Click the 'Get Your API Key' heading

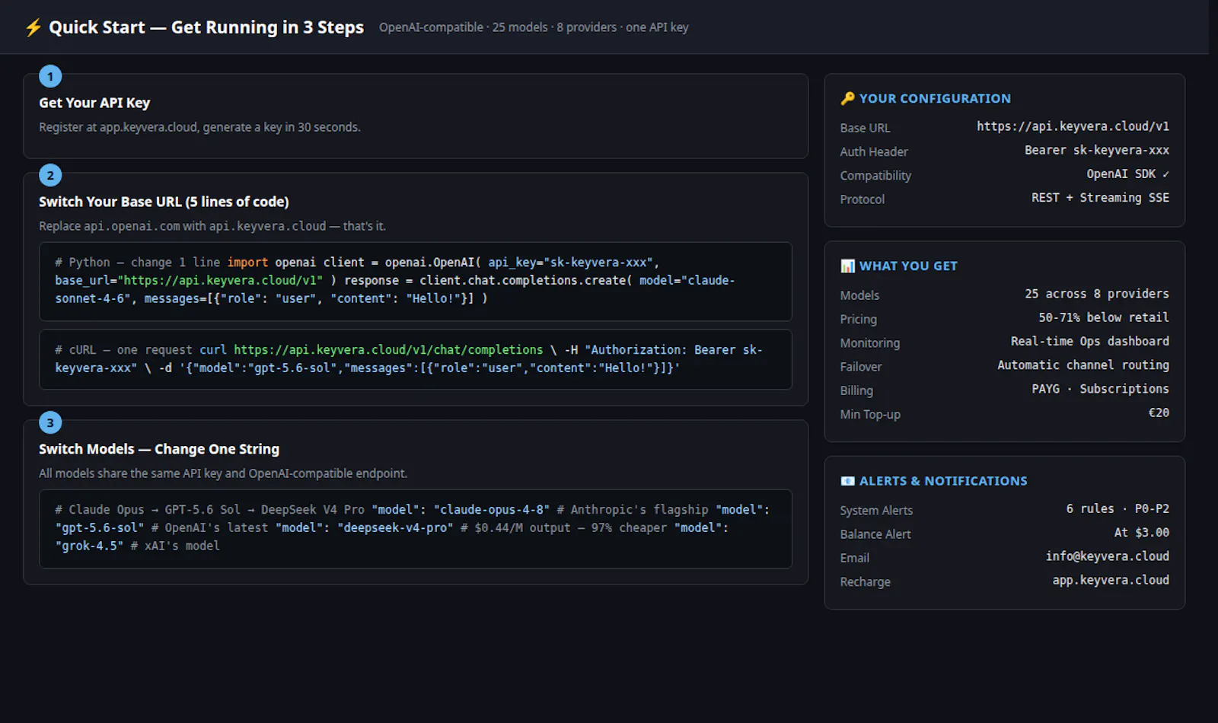94,103
